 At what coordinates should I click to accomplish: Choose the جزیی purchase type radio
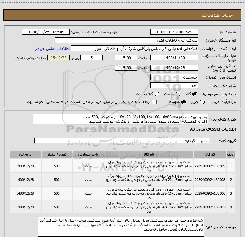(x=202, y=102)
